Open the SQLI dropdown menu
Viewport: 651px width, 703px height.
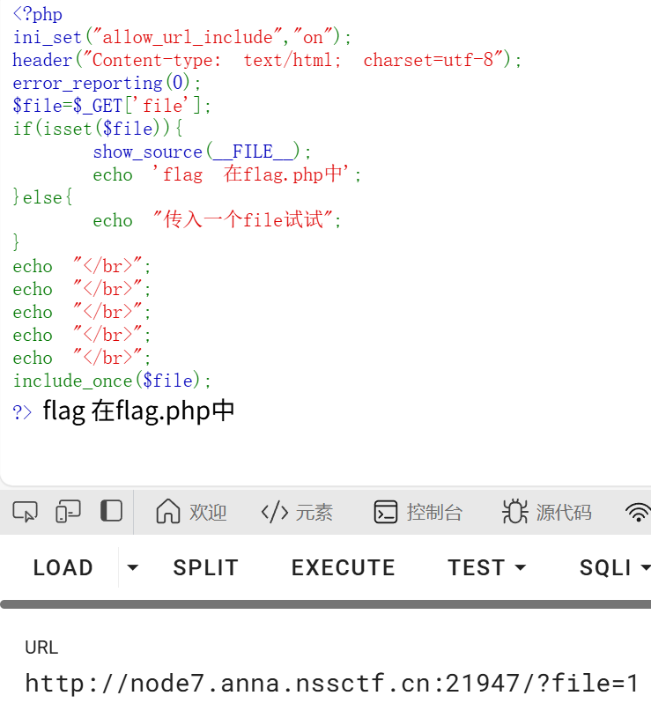[x=614, y=568]
